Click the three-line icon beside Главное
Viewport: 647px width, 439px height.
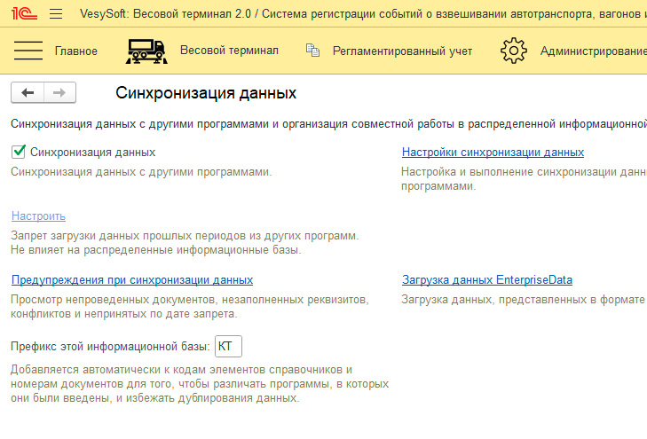[x=29, y=51]
